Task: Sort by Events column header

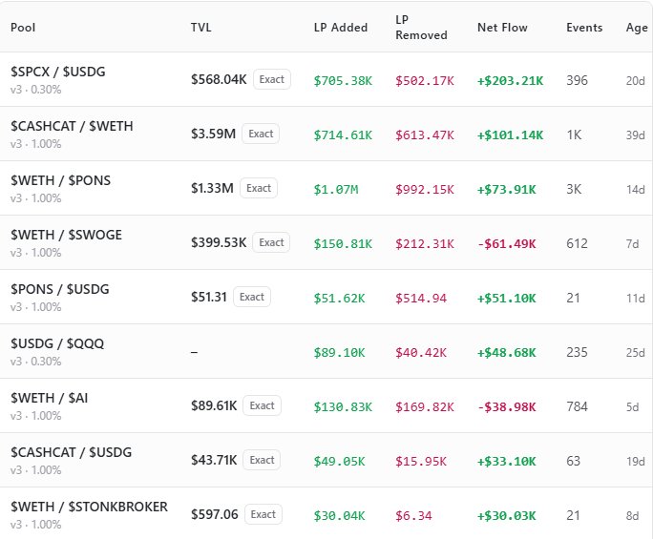Action: coord(584,28)
